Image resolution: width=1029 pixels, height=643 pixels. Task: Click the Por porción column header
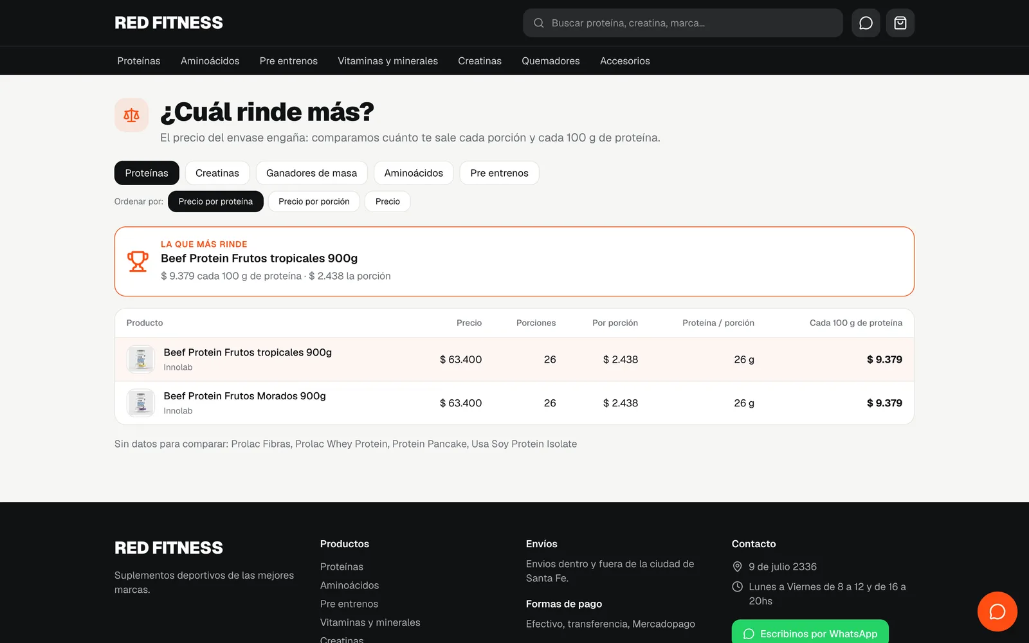(615, 323)
